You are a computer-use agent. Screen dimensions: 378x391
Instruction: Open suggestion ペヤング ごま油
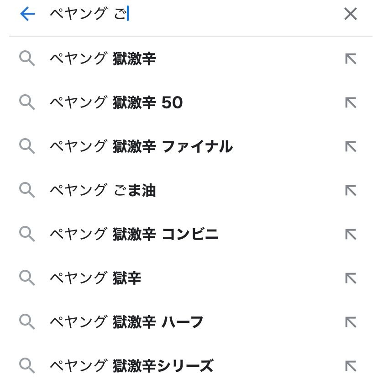(103, 191)
